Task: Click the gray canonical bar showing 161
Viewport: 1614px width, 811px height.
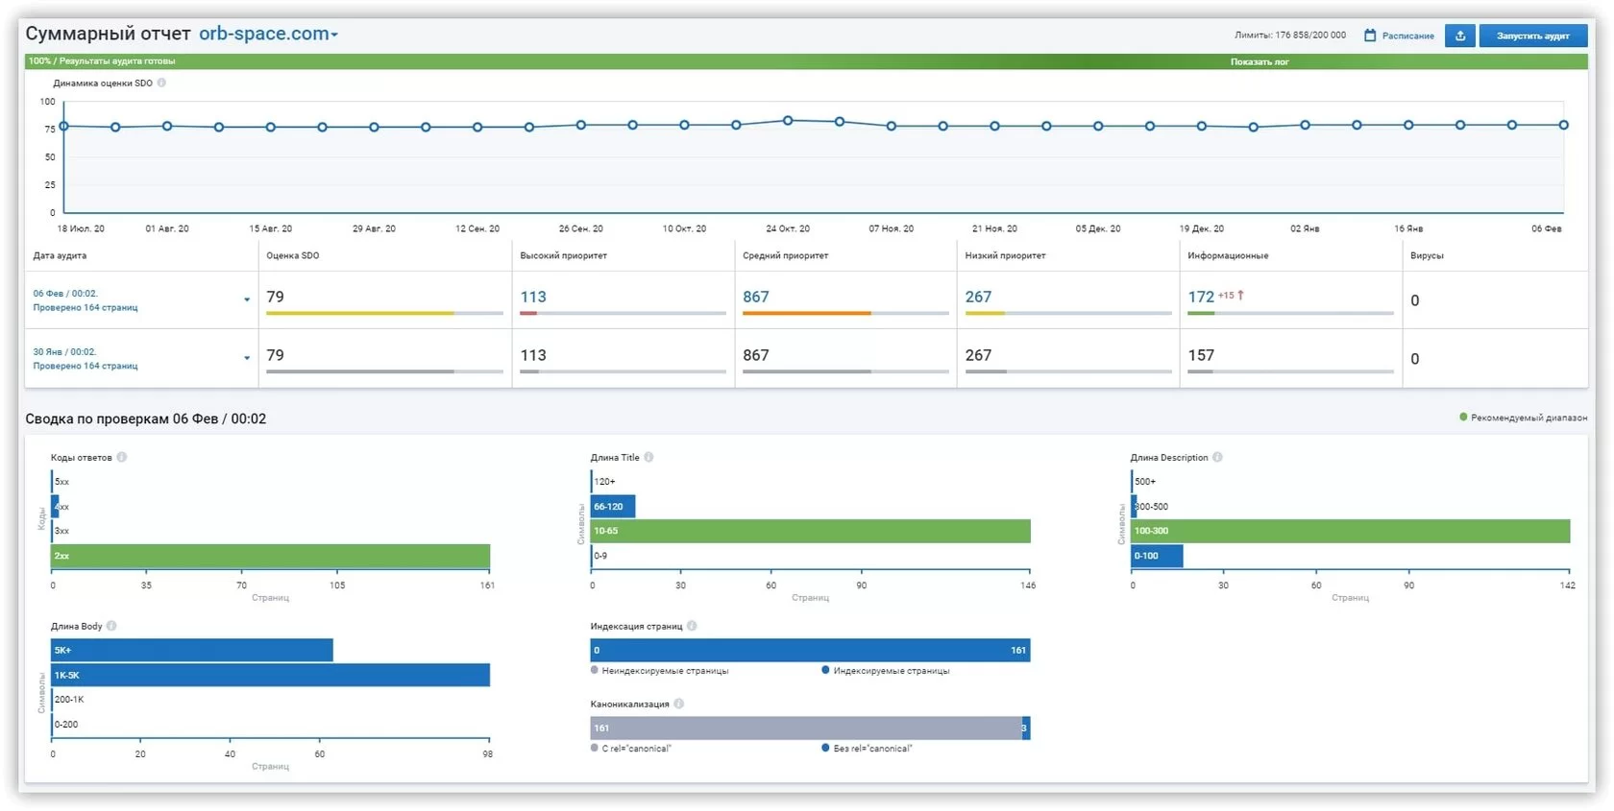Action: point(806,728)
